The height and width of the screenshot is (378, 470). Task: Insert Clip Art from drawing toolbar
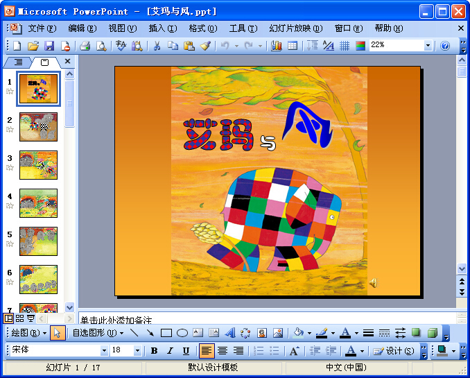click(261, 333)
